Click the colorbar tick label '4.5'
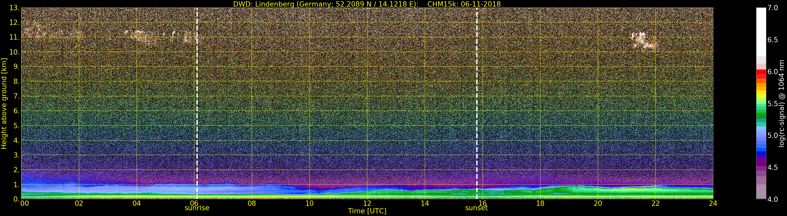The width and height of the screenshot is (787, 216). [x=772, y=167]
